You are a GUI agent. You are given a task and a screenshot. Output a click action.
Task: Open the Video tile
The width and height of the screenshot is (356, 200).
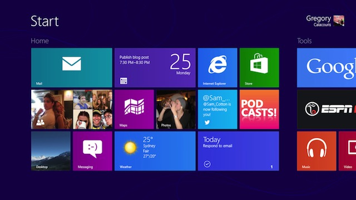pyautogui.click(x=347, y=151)
